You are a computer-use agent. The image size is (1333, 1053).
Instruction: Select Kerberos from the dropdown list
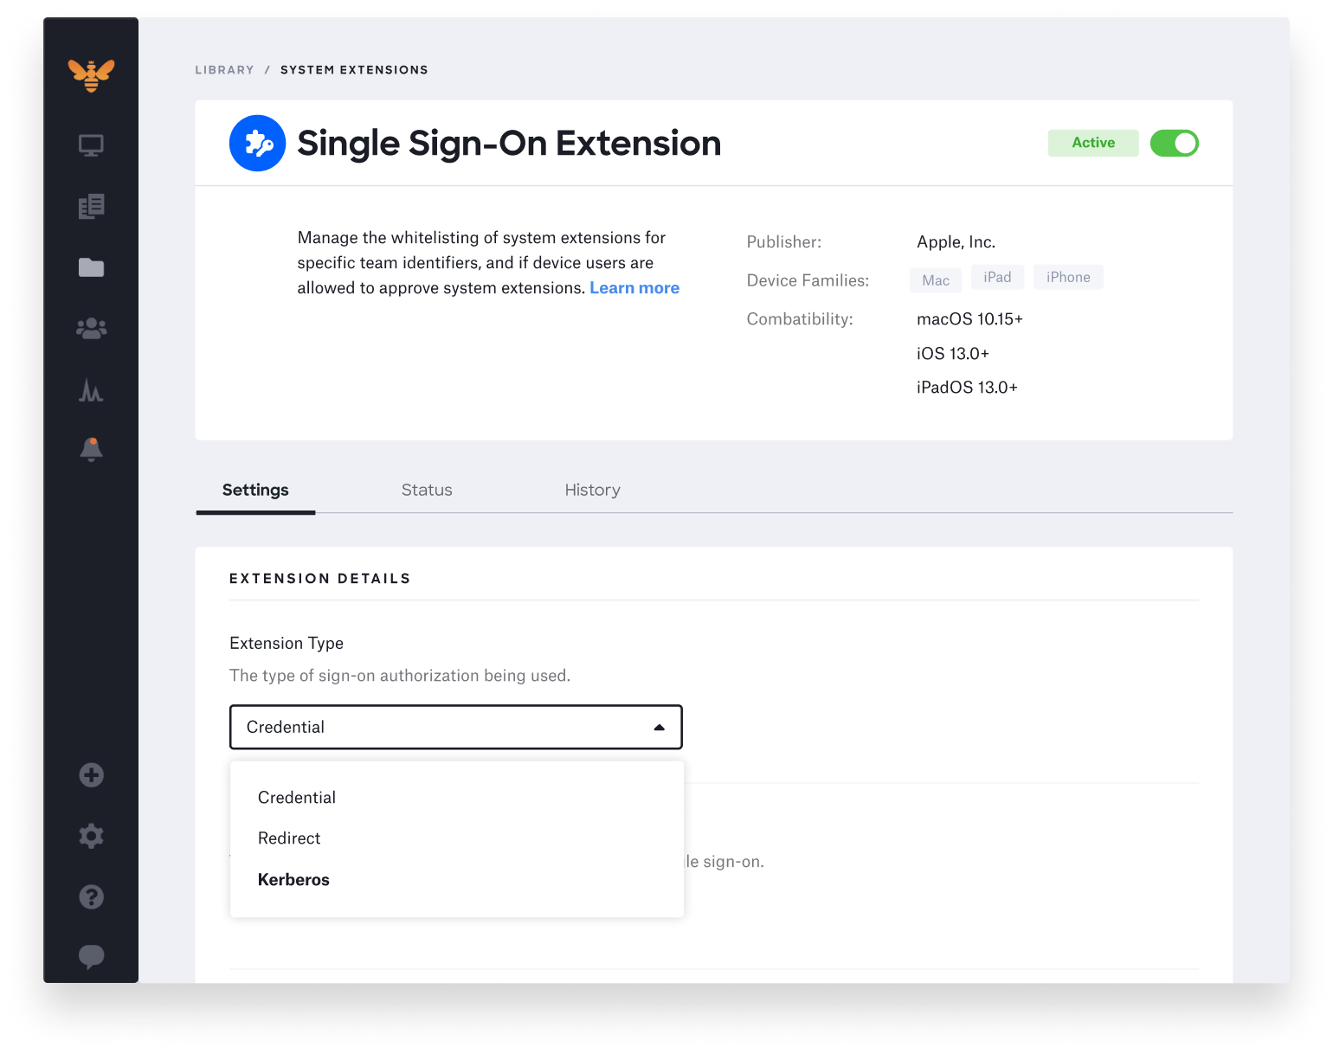pyautogui.click(x=293, y=879)
